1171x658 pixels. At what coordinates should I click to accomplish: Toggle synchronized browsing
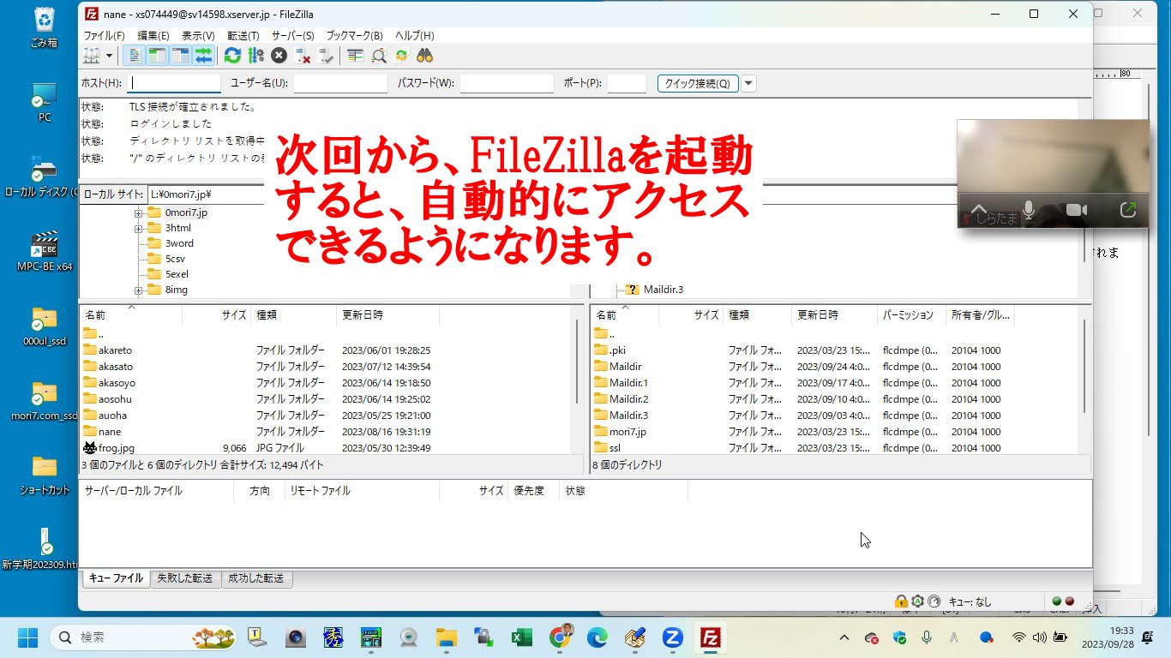401,56
